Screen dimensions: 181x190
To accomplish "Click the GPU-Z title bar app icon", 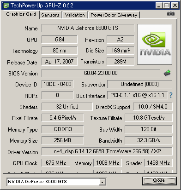I will [6, 6].
